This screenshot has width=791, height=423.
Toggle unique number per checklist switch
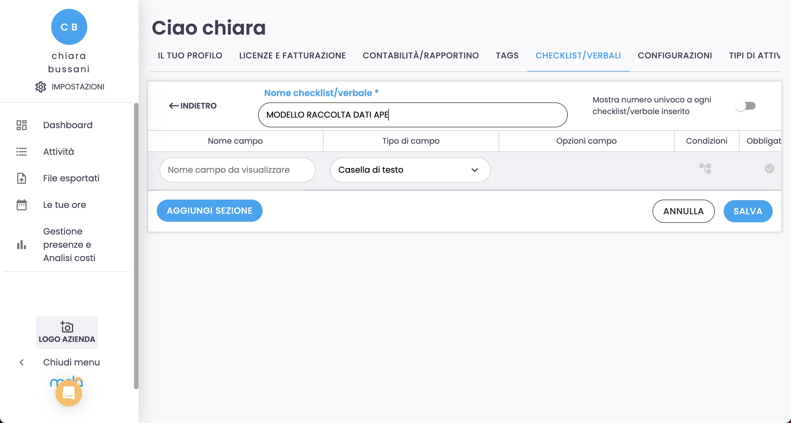point(745,106)
